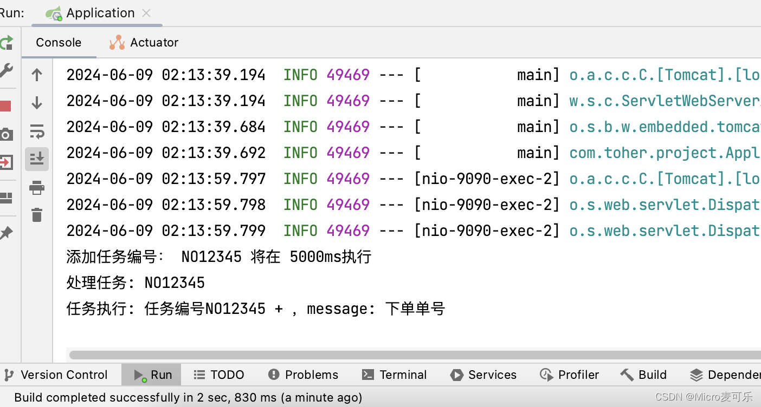Click the w.s.c.ServletWebServer logger text
Image resolution: width=761 pixels, height=407 pixels.
(x=665, y=101)
